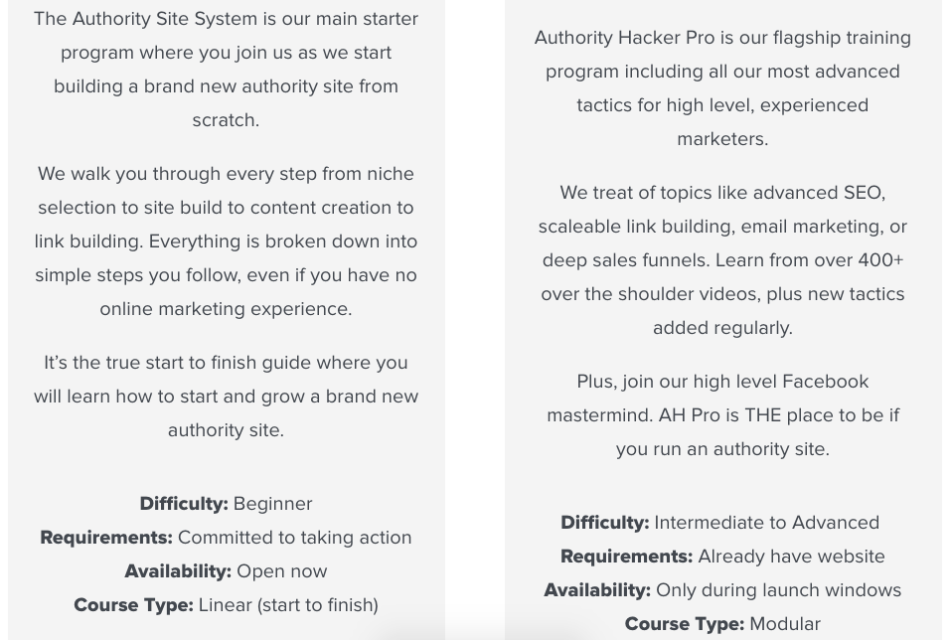Viewport: 950px width, 640px height.
Task: Click the 'true start to finish guide' paragraph
Action: pyautogui.click(x=226, y=396)
